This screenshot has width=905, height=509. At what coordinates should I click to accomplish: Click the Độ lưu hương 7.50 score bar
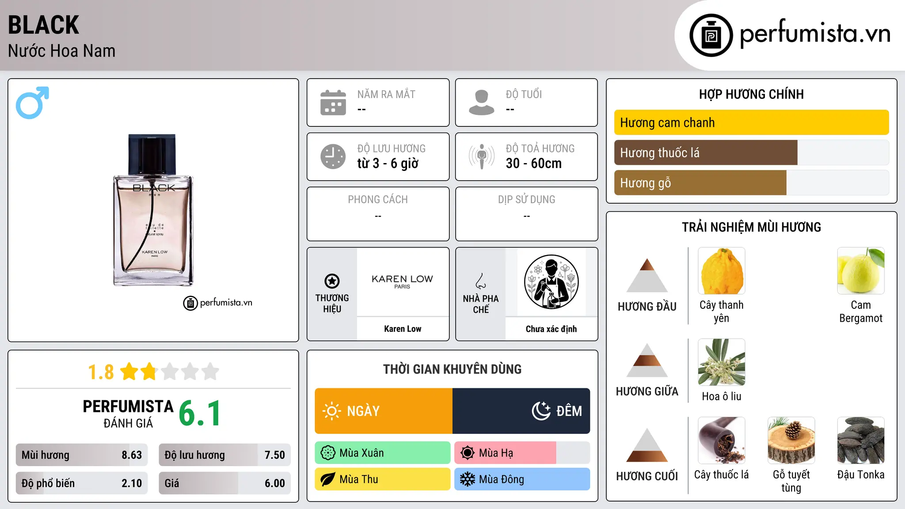pyautogui.click(x=225, y=455)
